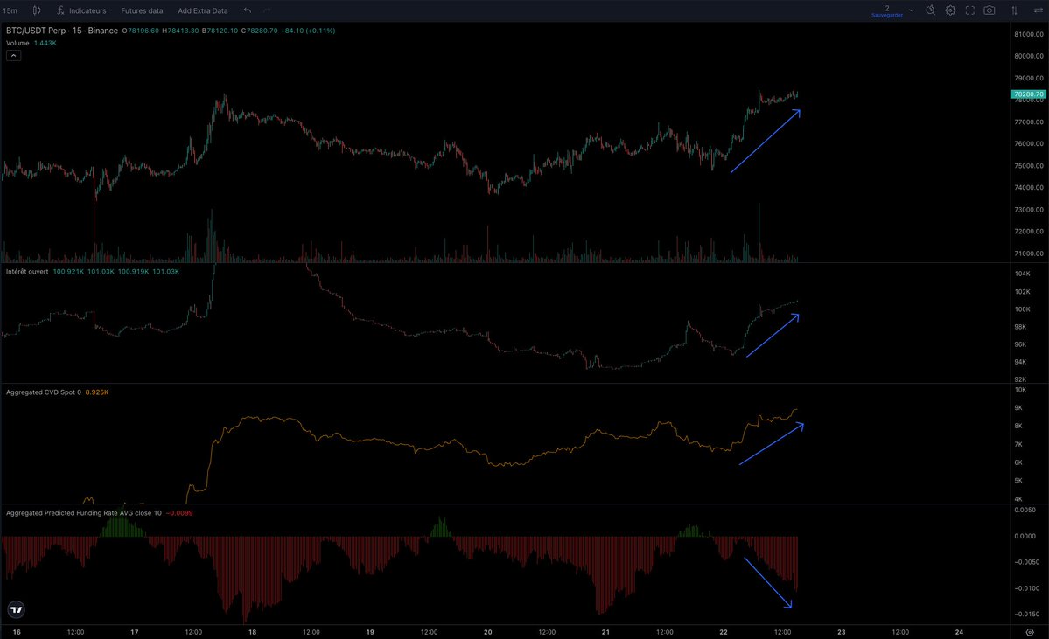
Task: Expand the layout save dropdown arrow
Action: pos(911,10)
